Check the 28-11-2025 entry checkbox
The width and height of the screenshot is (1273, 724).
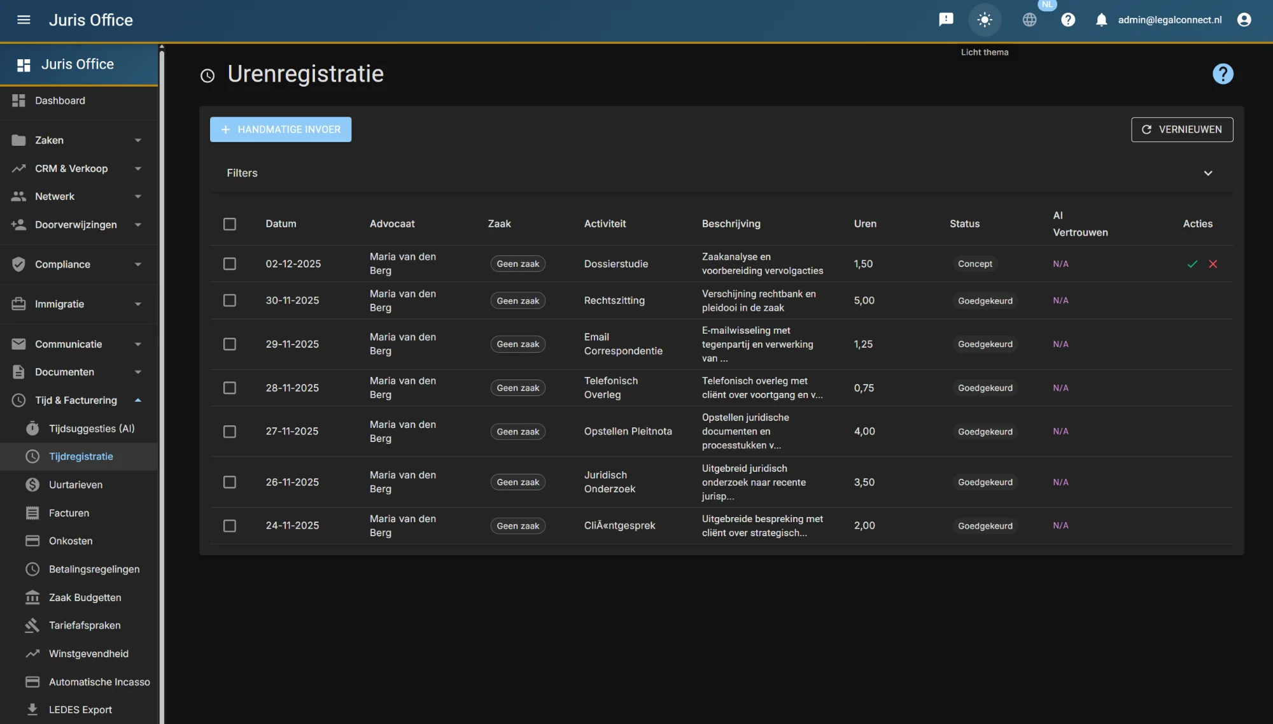pos(230,388)
